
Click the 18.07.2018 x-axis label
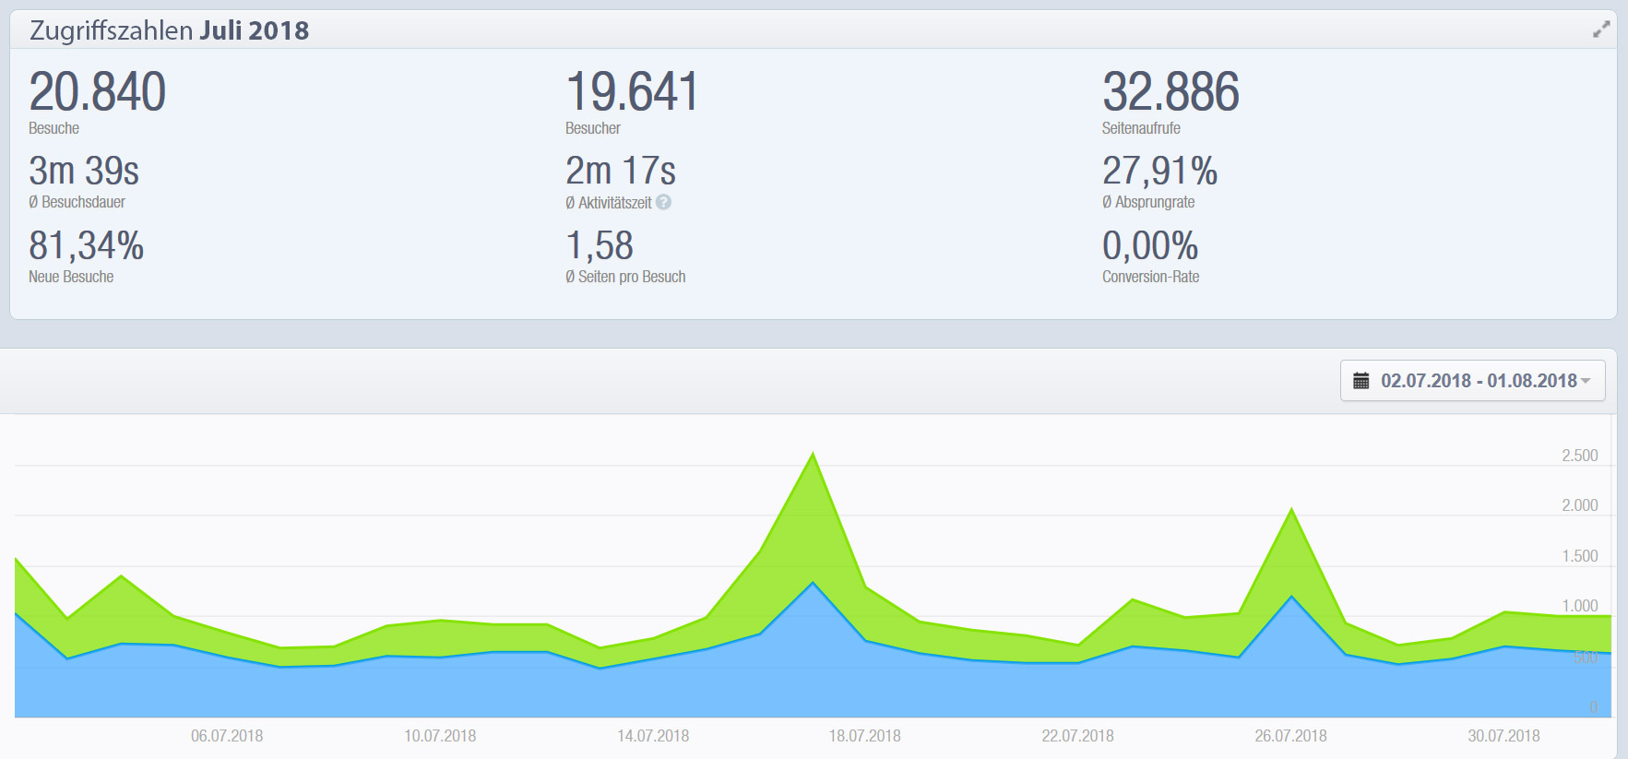pyautogui.click(x=864, y=736)
